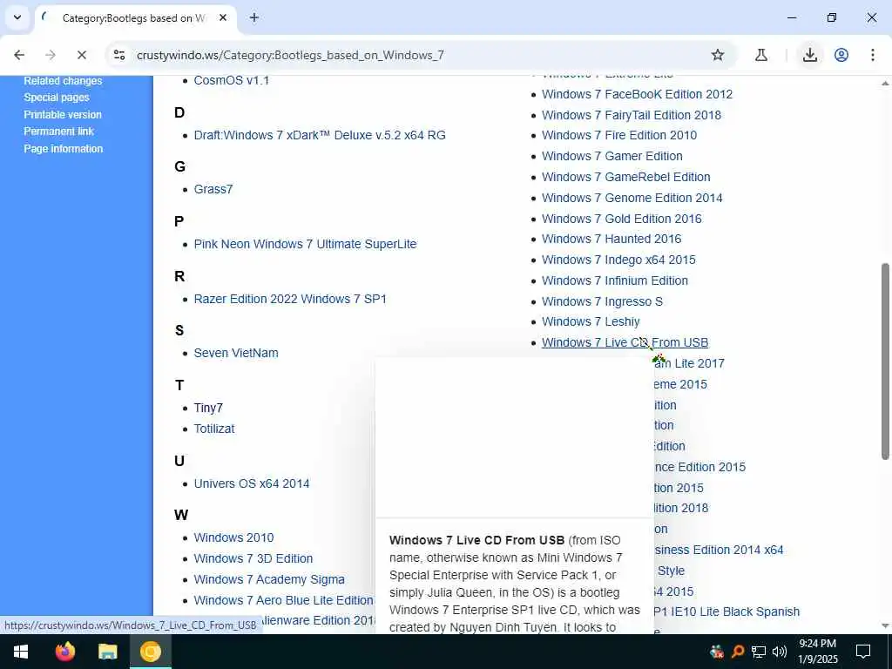Launch Firefox from the taskbar
Screen dimensions: 892x669
(64, 652)
